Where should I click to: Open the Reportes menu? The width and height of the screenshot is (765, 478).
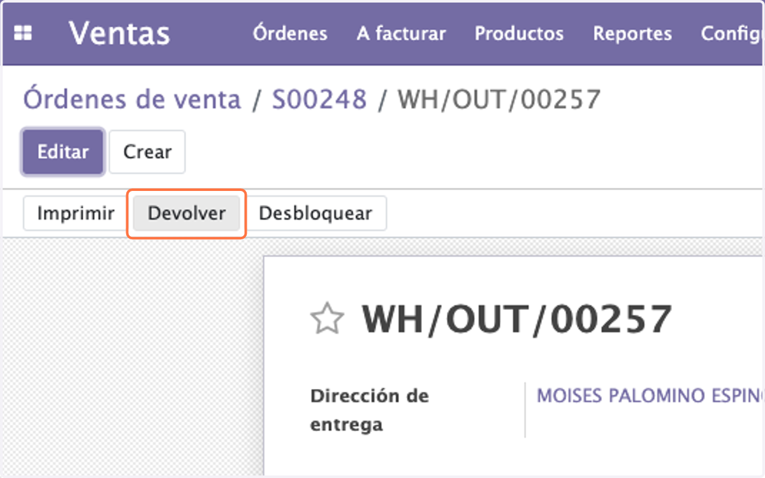click(632, 33)
